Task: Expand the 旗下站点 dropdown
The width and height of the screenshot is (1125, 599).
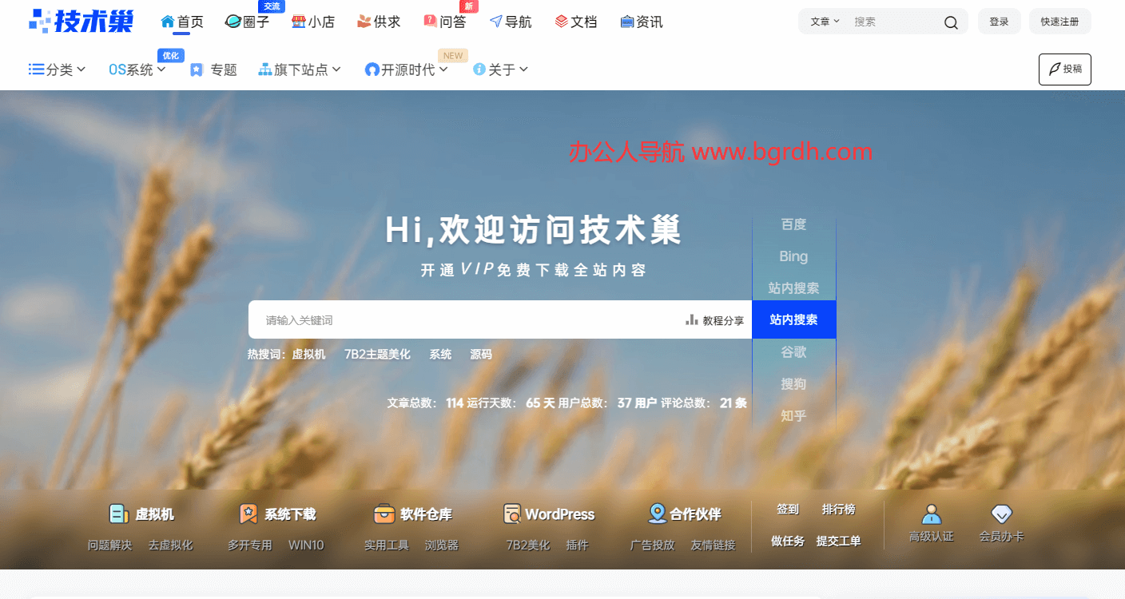Action: point(300,69)
